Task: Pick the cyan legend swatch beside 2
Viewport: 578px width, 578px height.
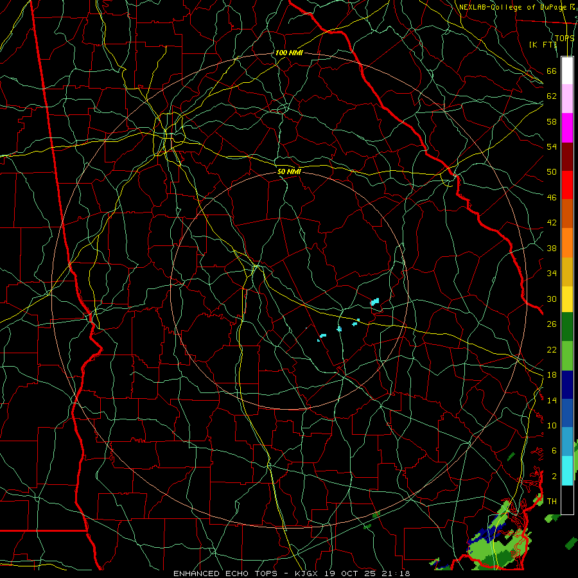Action: [567, 470]
